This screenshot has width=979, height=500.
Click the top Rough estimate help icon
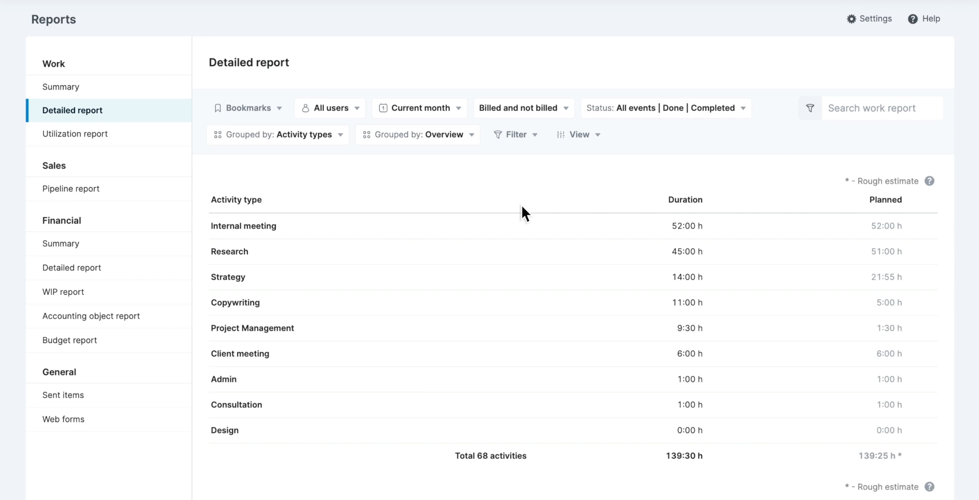pos(929,181)
